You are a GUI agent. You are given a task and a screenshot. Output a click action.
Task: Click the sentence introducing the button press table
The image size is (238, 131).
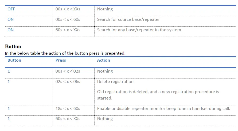click(x=65, y=53)
